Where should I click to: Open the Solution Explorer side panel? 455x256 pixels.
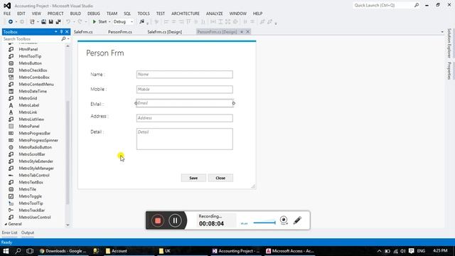(x=449, y=43)
